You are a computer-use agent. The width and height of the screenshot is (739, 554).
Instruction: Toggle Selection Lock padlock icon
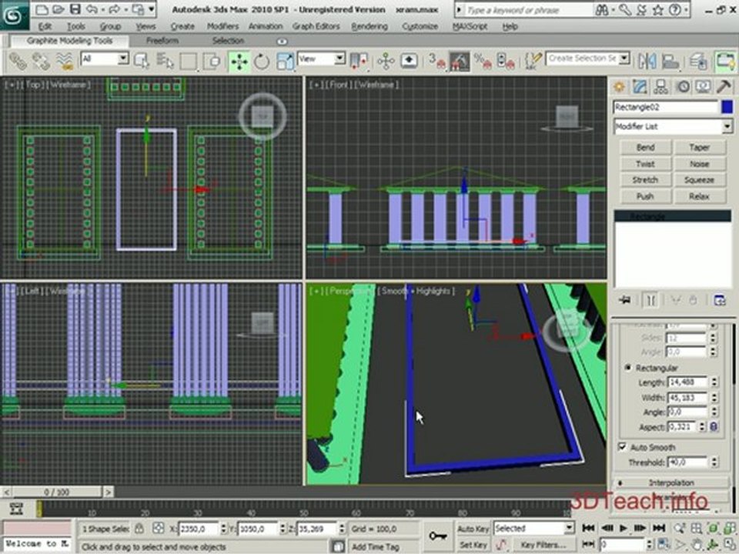(139, 529)
